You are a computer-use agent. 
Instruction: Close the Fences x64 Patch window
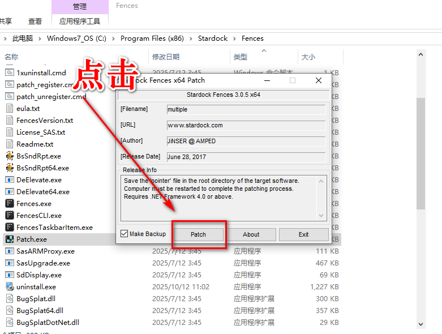319,80
